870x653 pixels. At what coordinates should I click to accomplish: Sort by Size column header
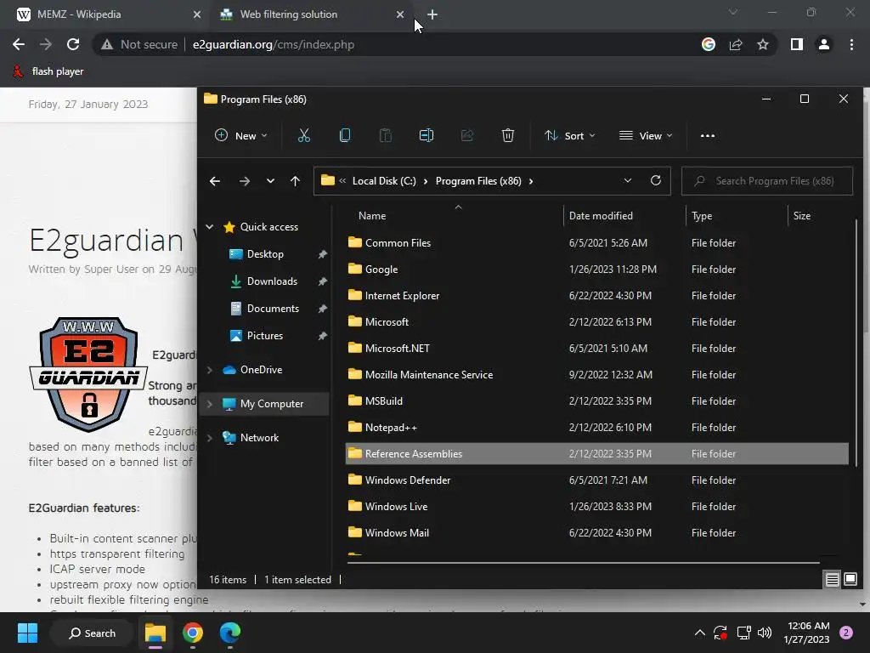coord(801,215)
